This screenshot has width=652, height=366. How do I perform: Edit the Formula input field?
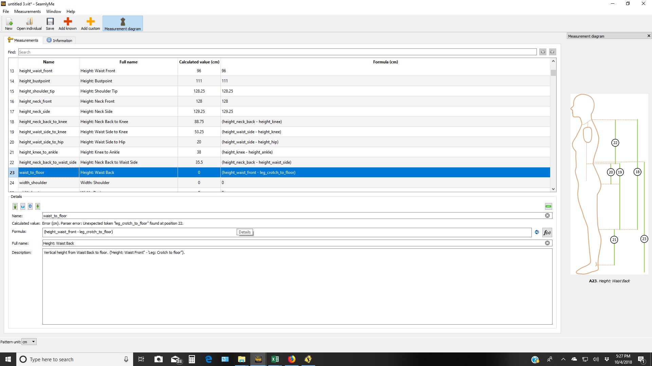(x=287, y=232)
